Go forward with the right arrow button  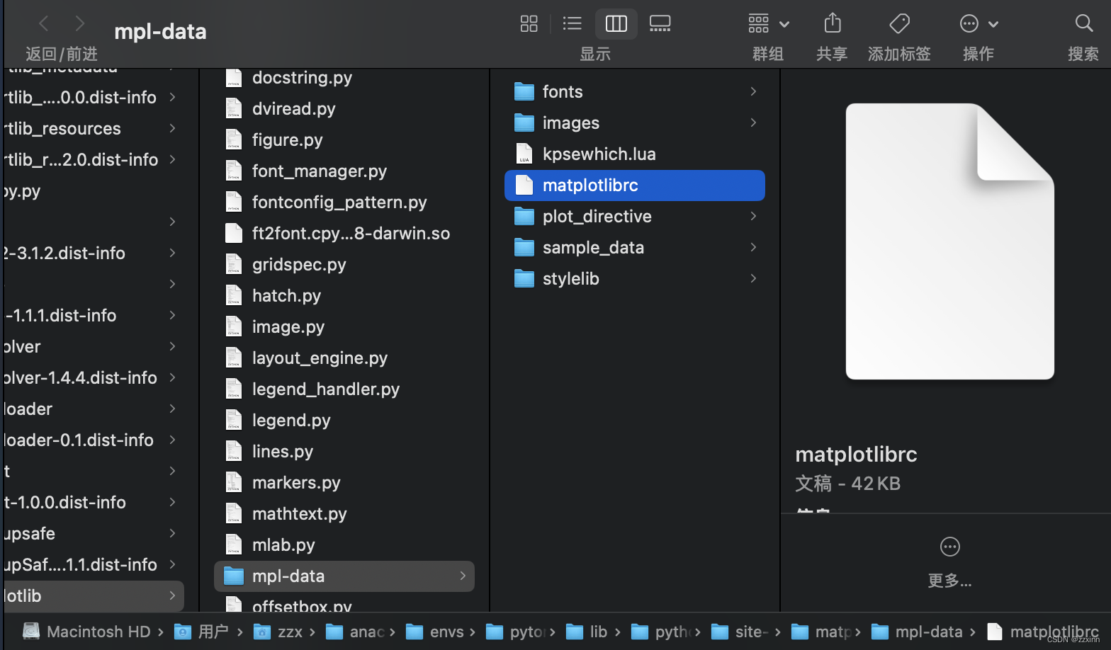point(80,24)
